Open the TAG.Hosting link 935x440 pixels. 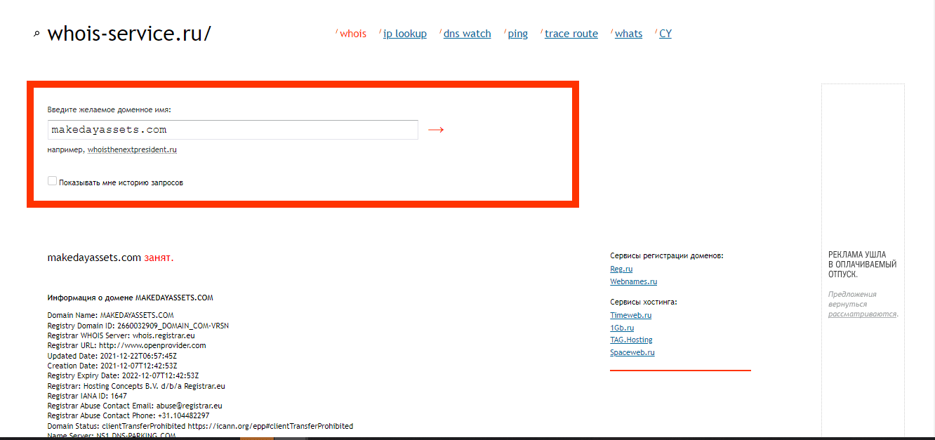[631, 340]
